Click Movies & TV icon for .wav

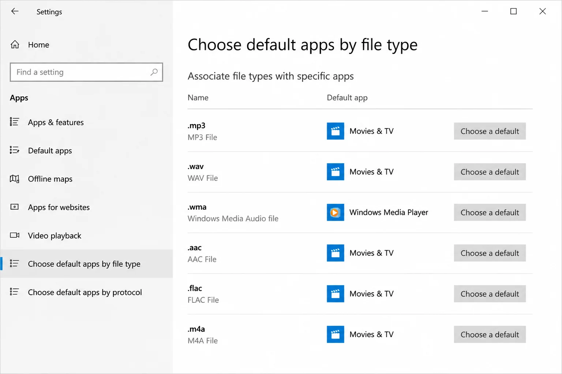tap(336, 172)
